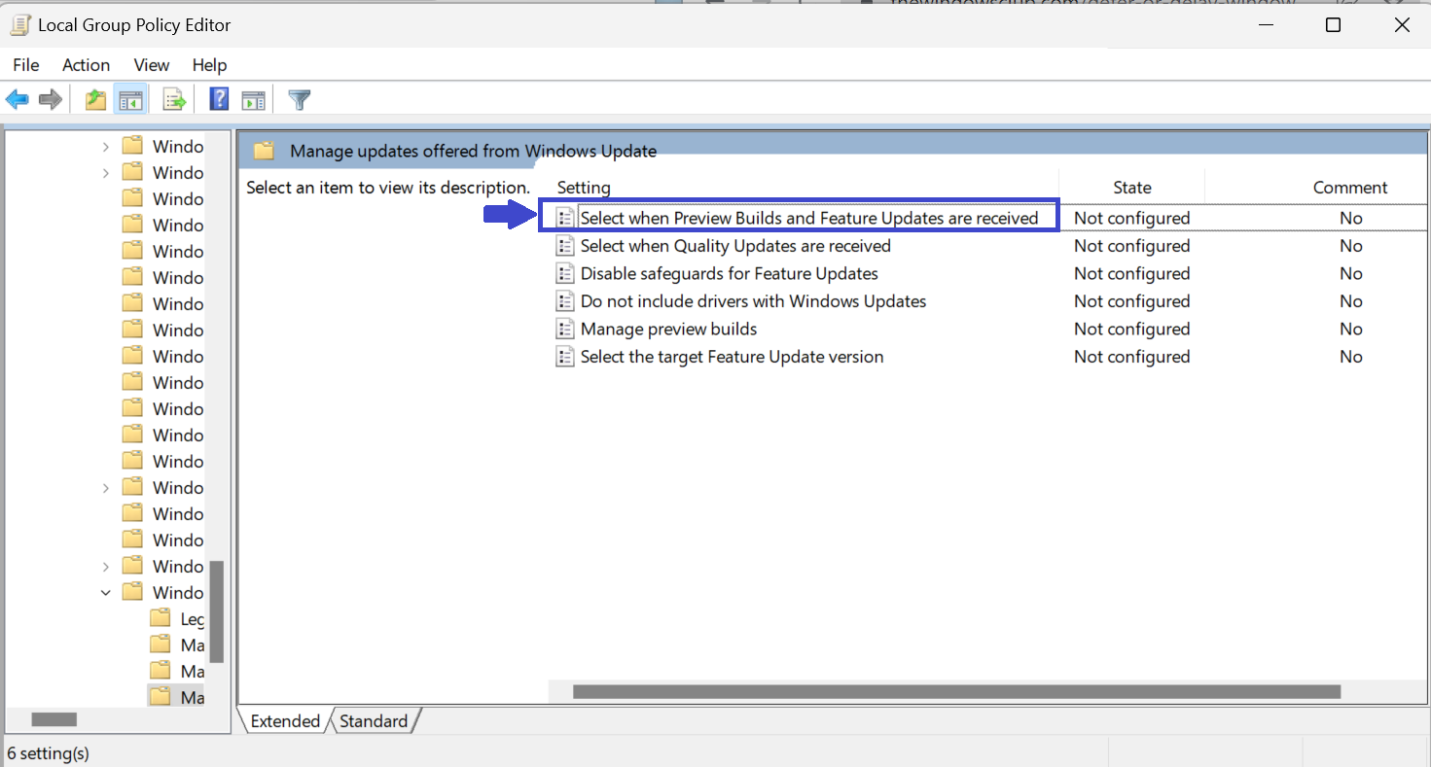The height and width of the screenshot is (767, 1431).
Task: Collapse the expanded Windo tree folder
Action: click(x=106, y=593)
